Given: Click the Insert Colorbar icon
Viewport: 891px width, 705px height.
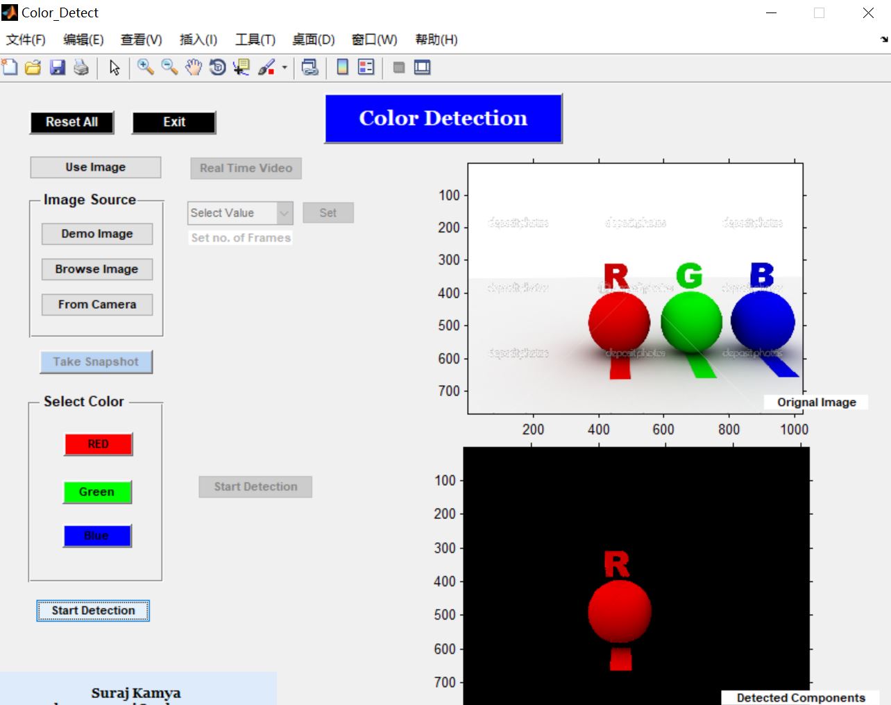Looking at the screenshot, I should tap(342, 67).
